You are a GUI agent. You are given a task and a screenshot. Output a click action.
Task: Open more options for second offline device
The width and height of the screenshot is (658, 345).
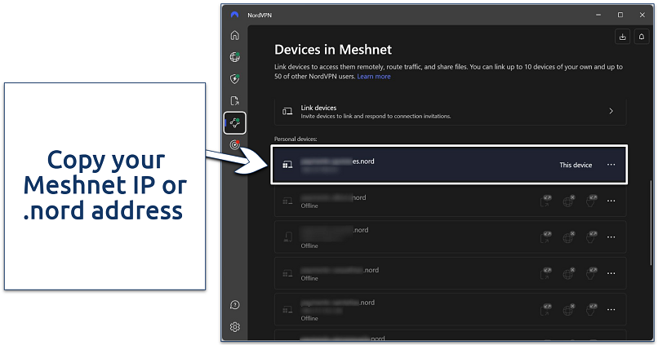click(x=611, y=237)
